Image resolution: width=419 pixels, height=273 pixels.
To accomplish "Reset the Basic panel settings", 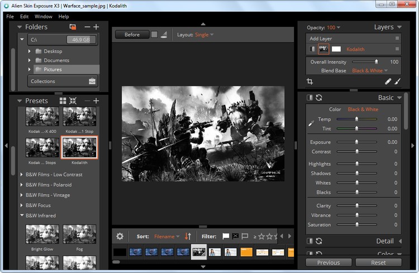I will [x=318, y=98].
